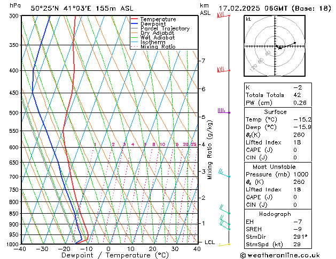This screenshot has width=336, height=259.
Task: Click the SREH value -9
Action: tap(298, 229)
